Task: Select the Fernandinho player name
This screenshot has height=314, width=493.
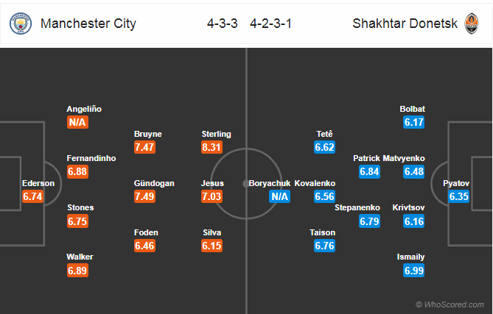Action: click(x=91, y=158)
